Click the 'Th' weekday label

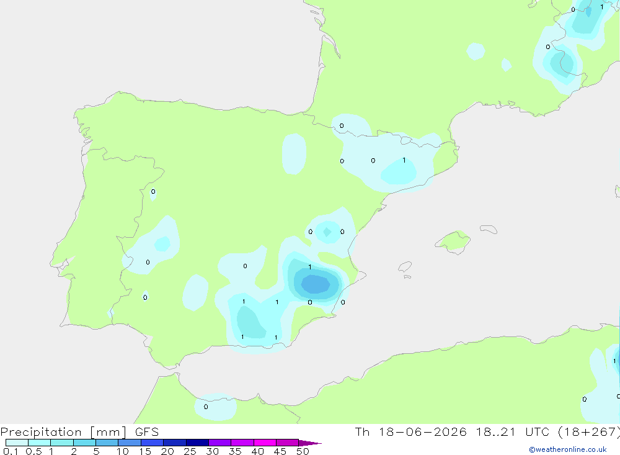(x=362, y=431)
